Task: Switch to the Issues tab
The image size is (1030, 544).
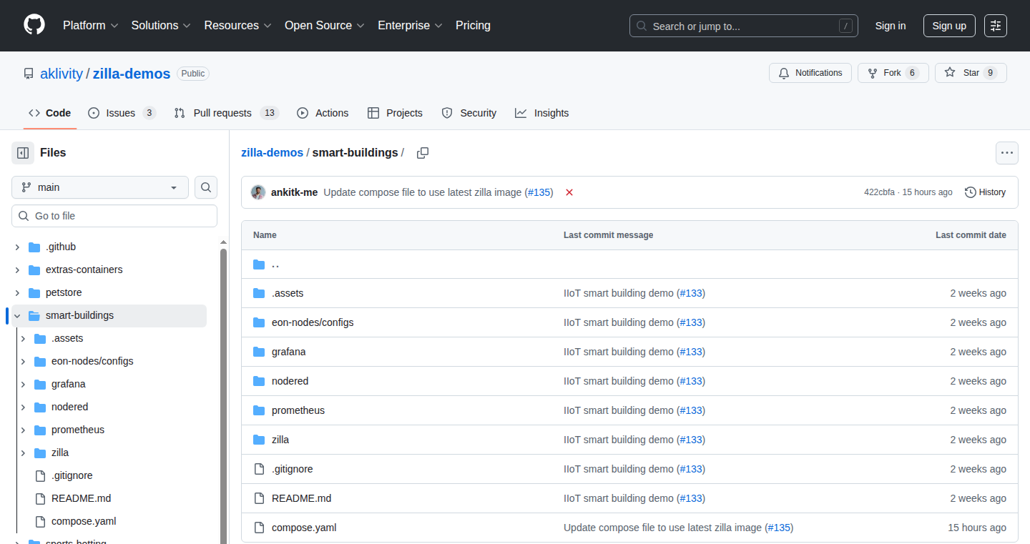Action: [122, 113]
